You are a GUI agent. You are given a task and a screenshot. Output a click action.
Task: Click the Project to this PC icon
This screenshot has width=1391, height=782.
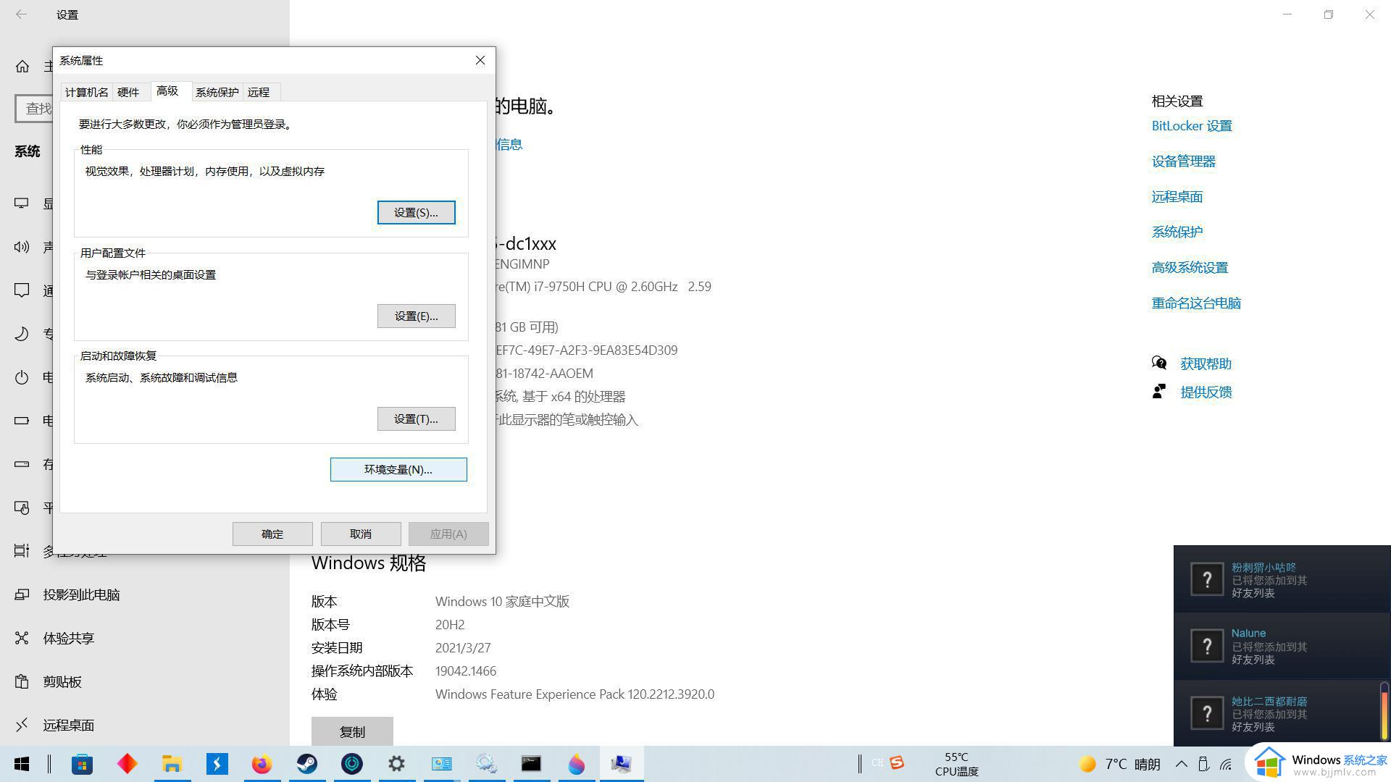(x=22, y=594)
